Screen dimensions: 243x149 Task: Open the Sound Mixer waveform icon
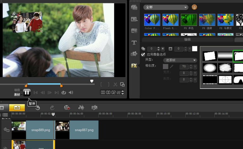point(81,108)
